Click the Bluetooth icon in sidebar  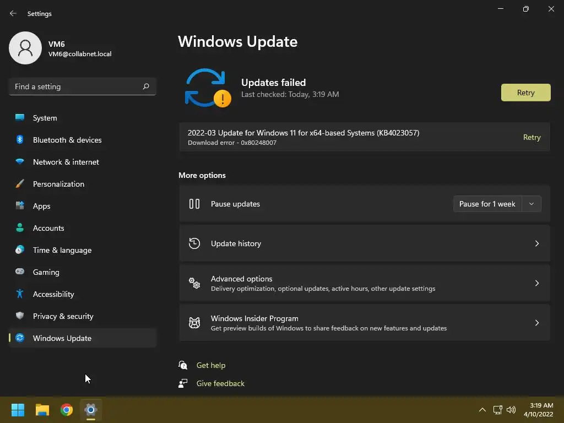pos(20,139)
